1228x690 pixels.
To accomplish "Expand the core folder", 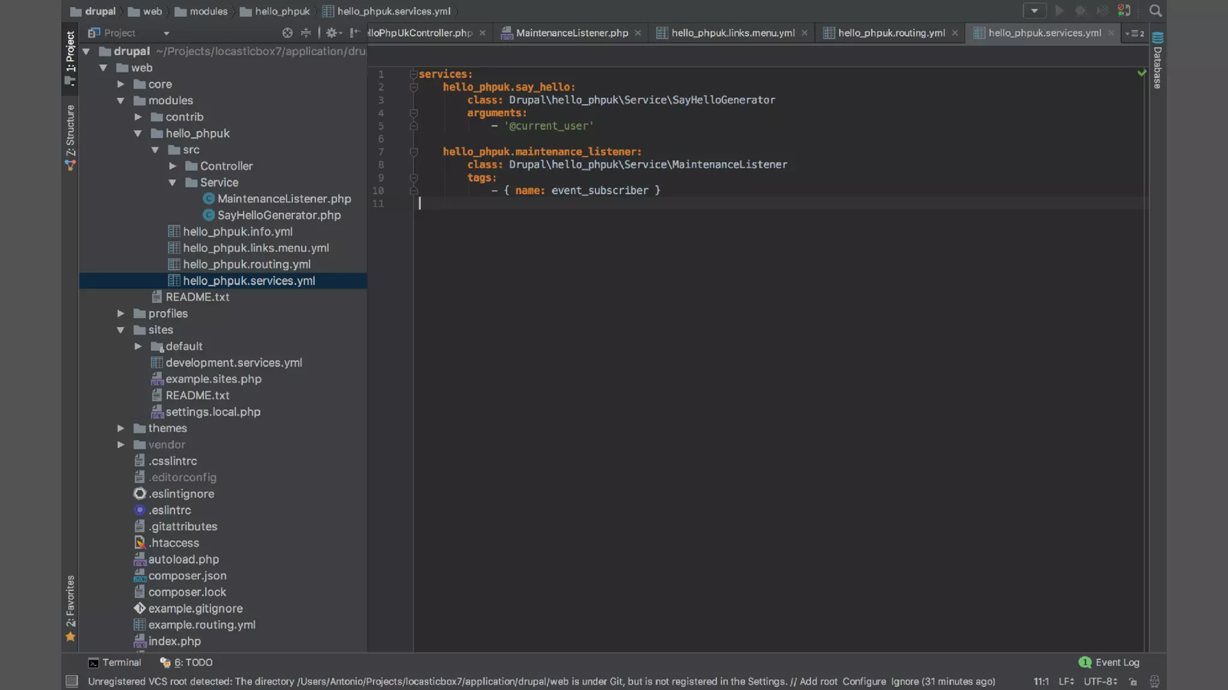I will 121,84.
